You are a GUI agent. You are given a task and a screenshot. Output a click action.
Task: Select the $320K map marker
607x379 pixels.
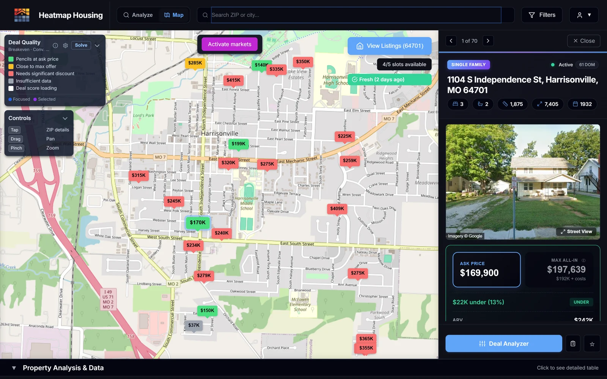point(228,163)
